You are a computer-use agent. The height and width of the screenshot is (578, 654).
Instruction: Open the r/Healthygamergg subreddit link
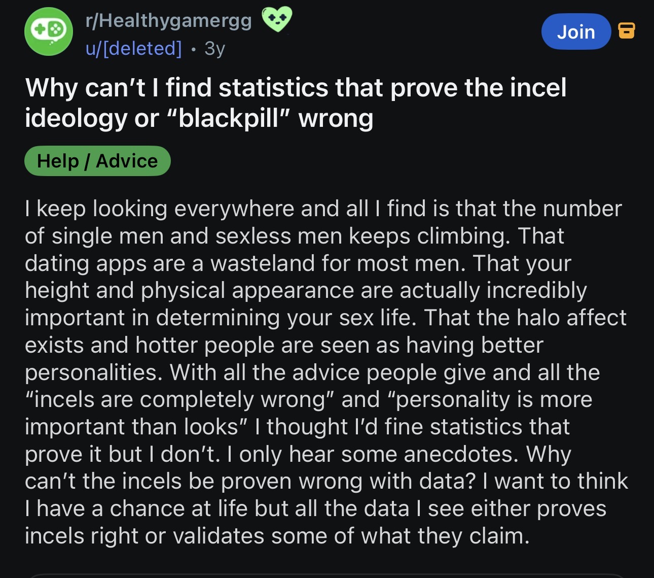[168, 20]
